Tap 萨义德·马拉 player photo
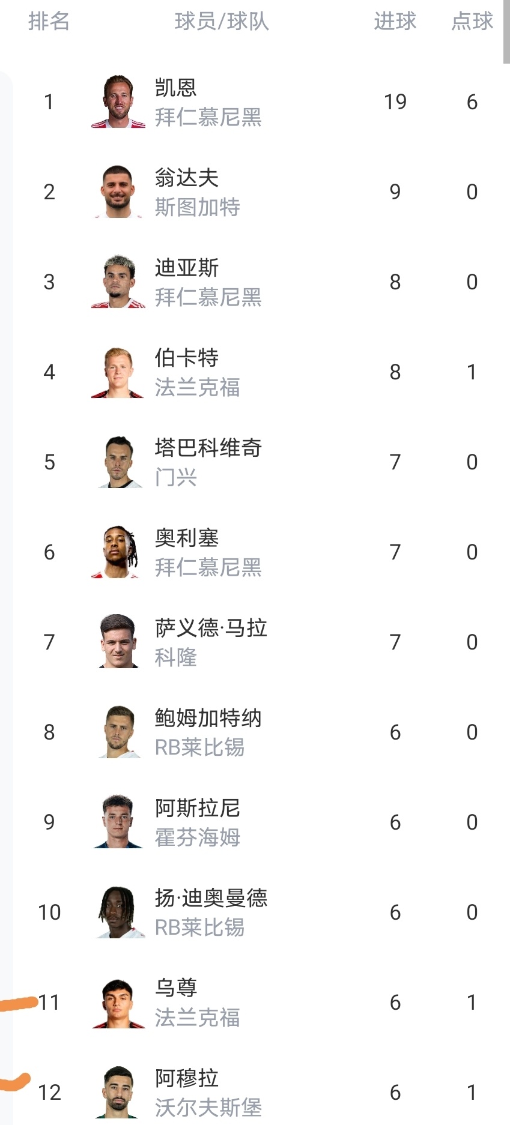510x1125 pixels. click(x=118, y=642)
